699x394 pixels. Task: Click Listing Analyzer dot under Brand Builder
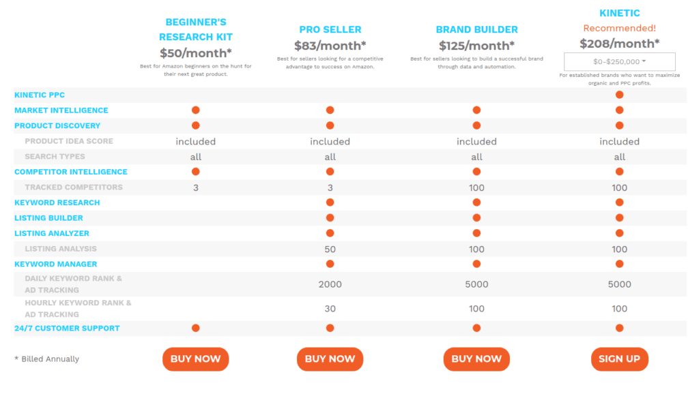[476, 233]
